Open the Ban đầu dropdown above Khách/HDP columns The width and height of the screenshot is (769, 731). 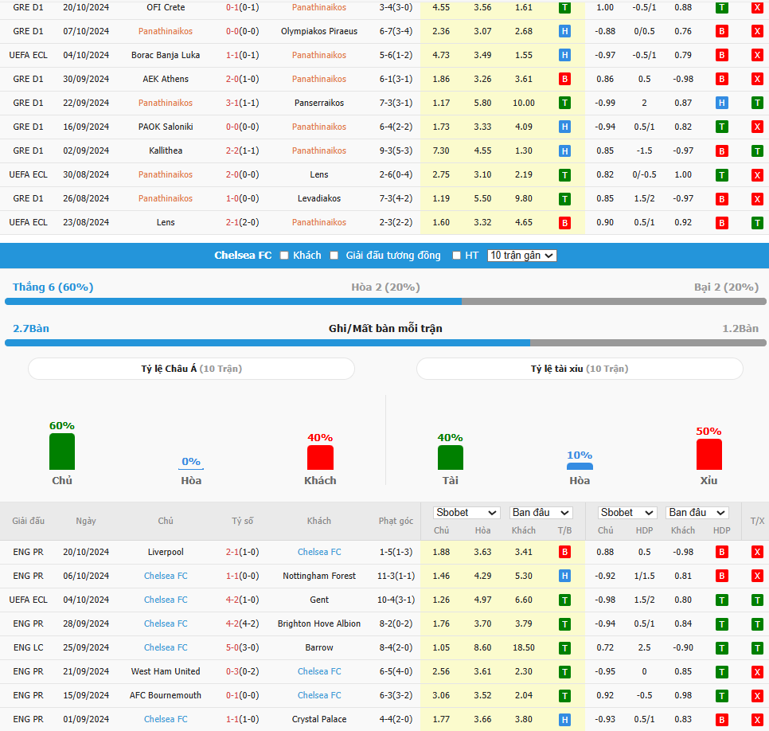[697, 513]
